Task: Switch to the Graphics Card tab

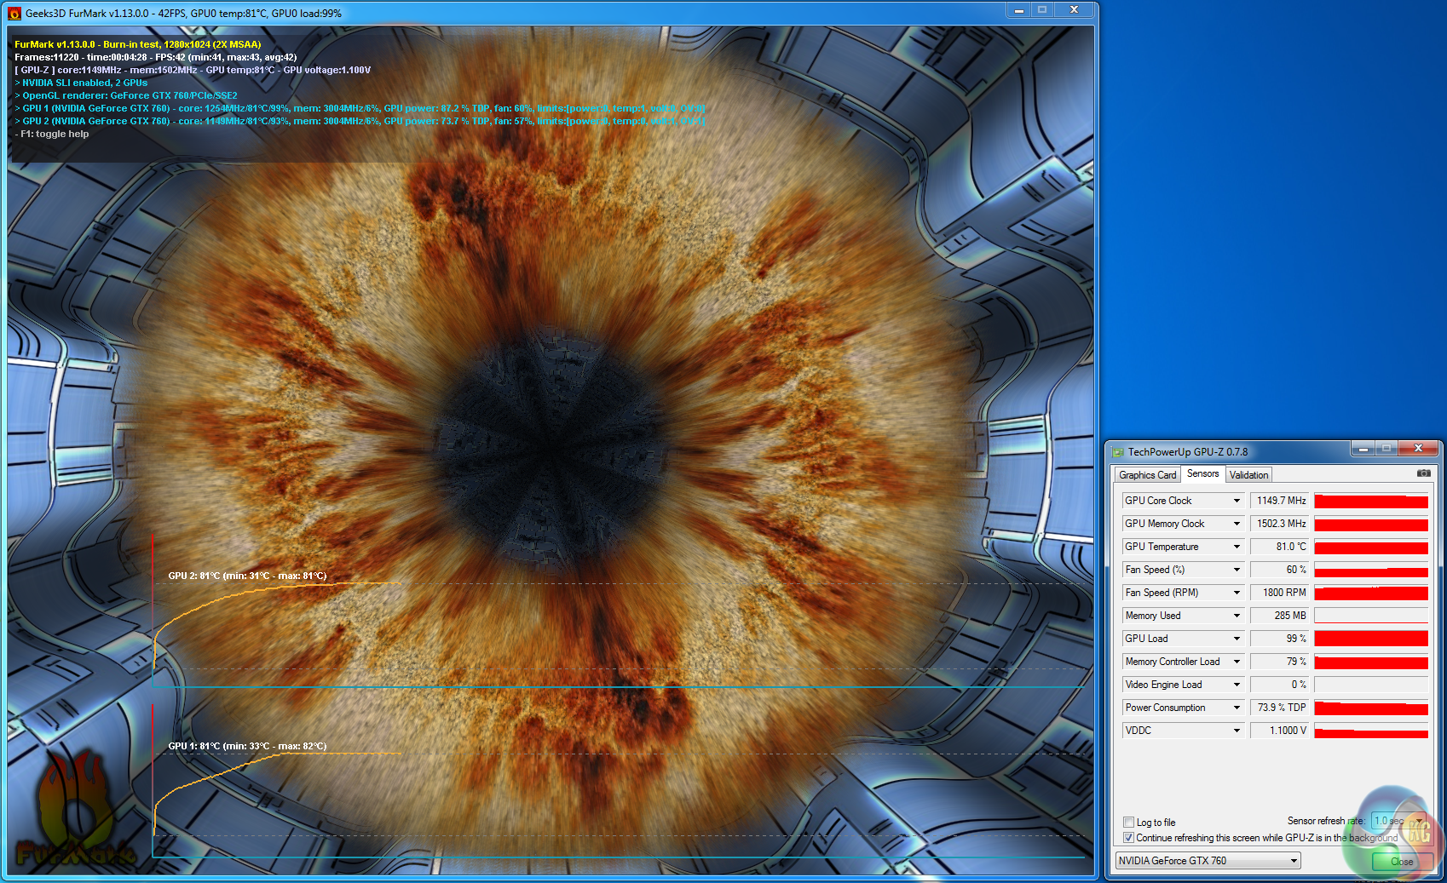Action: [x=1147, y=475]
